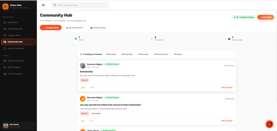The height and width of the screenshot is (131, 277).
Task: Open View Thread for Automata post
Action: point(228,121)
